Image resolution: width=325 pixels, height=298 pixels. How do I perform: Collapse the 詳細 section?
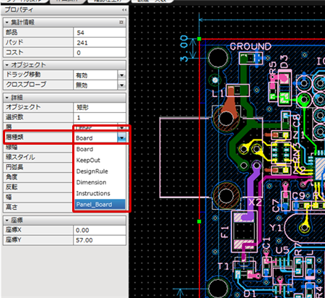[x=7, y=98]
